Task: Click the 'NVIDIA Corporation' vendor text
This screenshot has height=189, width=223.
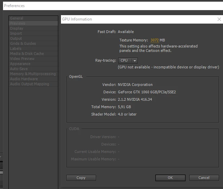Action: [135, 85]
